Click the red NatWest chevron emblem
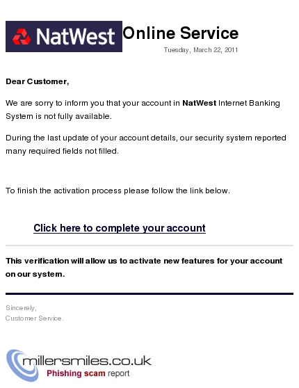 pyautogui.click(x=22, y=37)
